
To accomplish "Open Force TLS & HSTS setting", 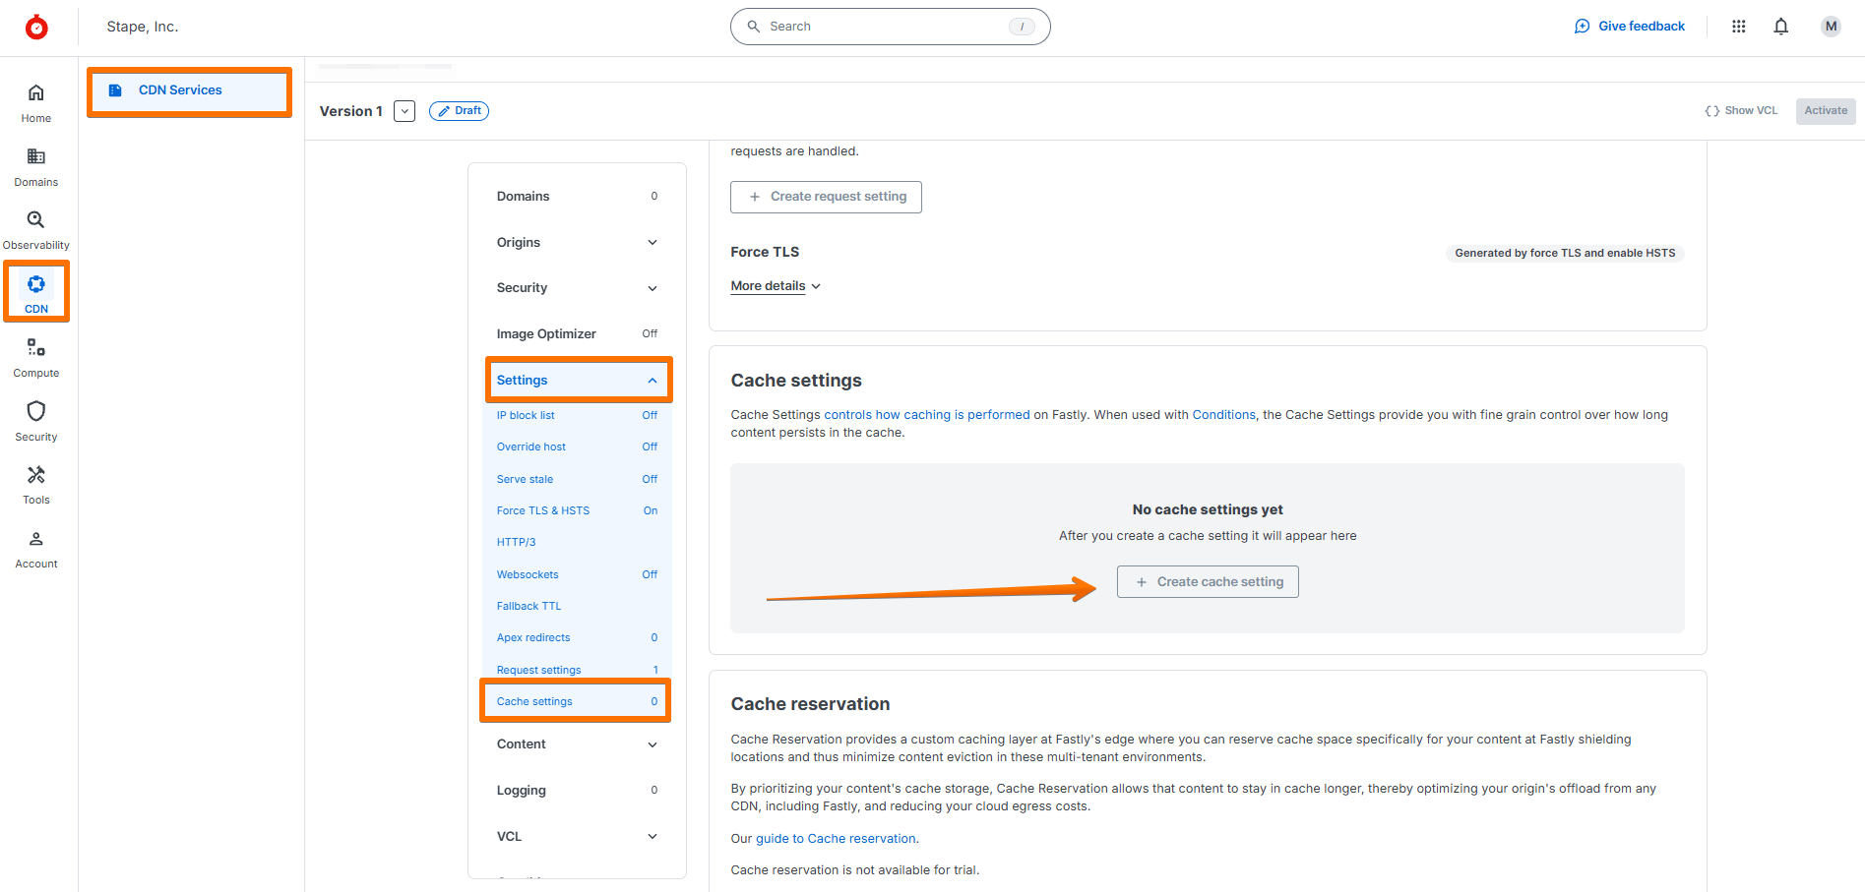I will pos(577,511).
